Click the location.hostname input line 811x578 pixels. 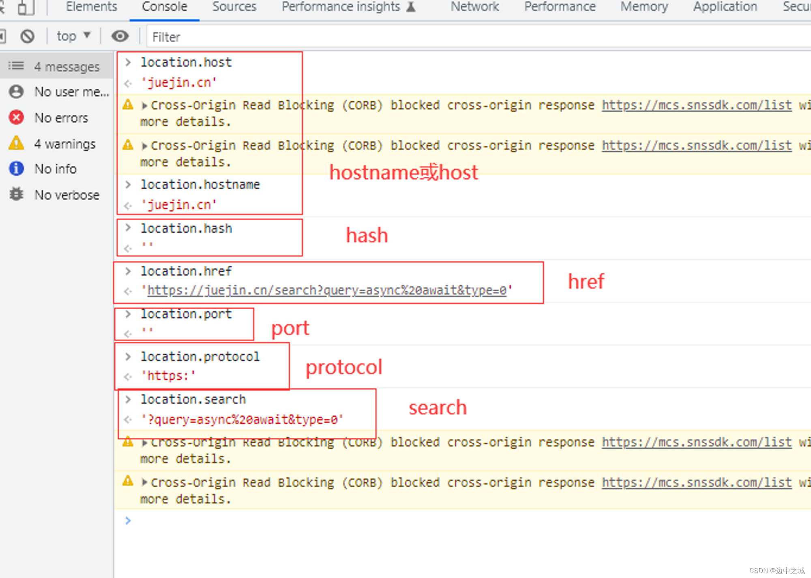(200, 185)
